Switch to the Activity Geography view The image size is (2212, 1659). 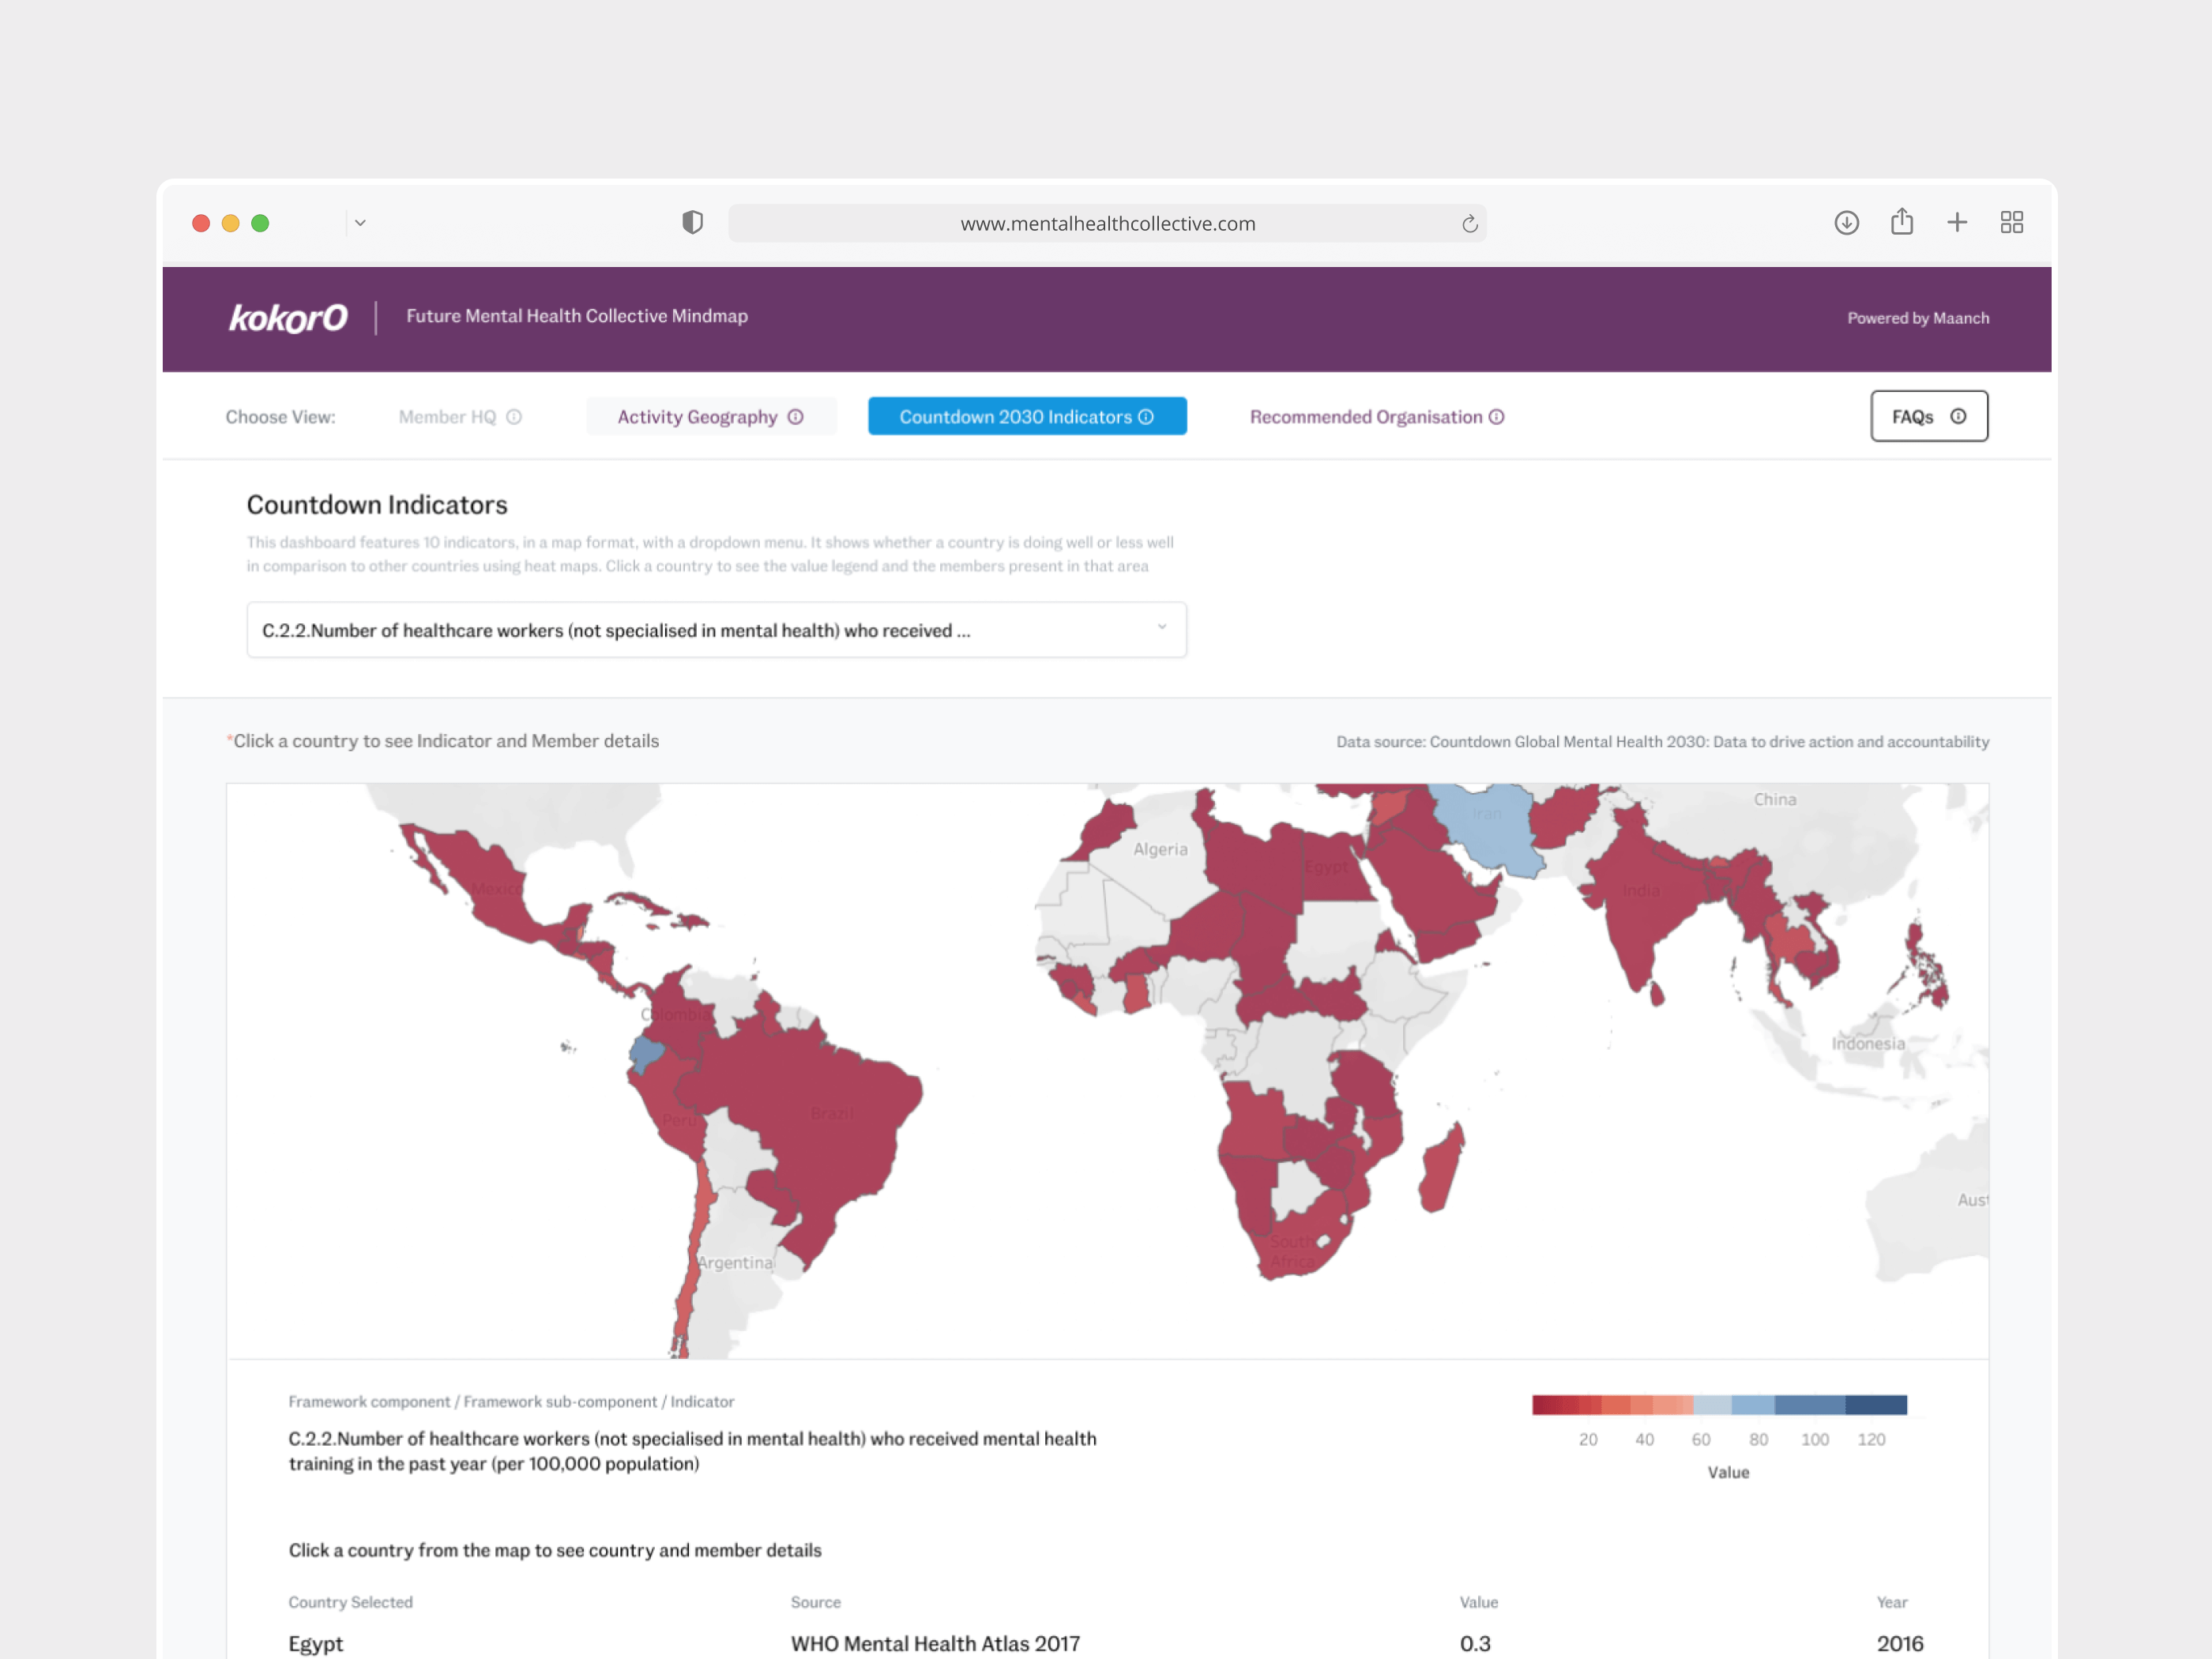click(710, 417)
